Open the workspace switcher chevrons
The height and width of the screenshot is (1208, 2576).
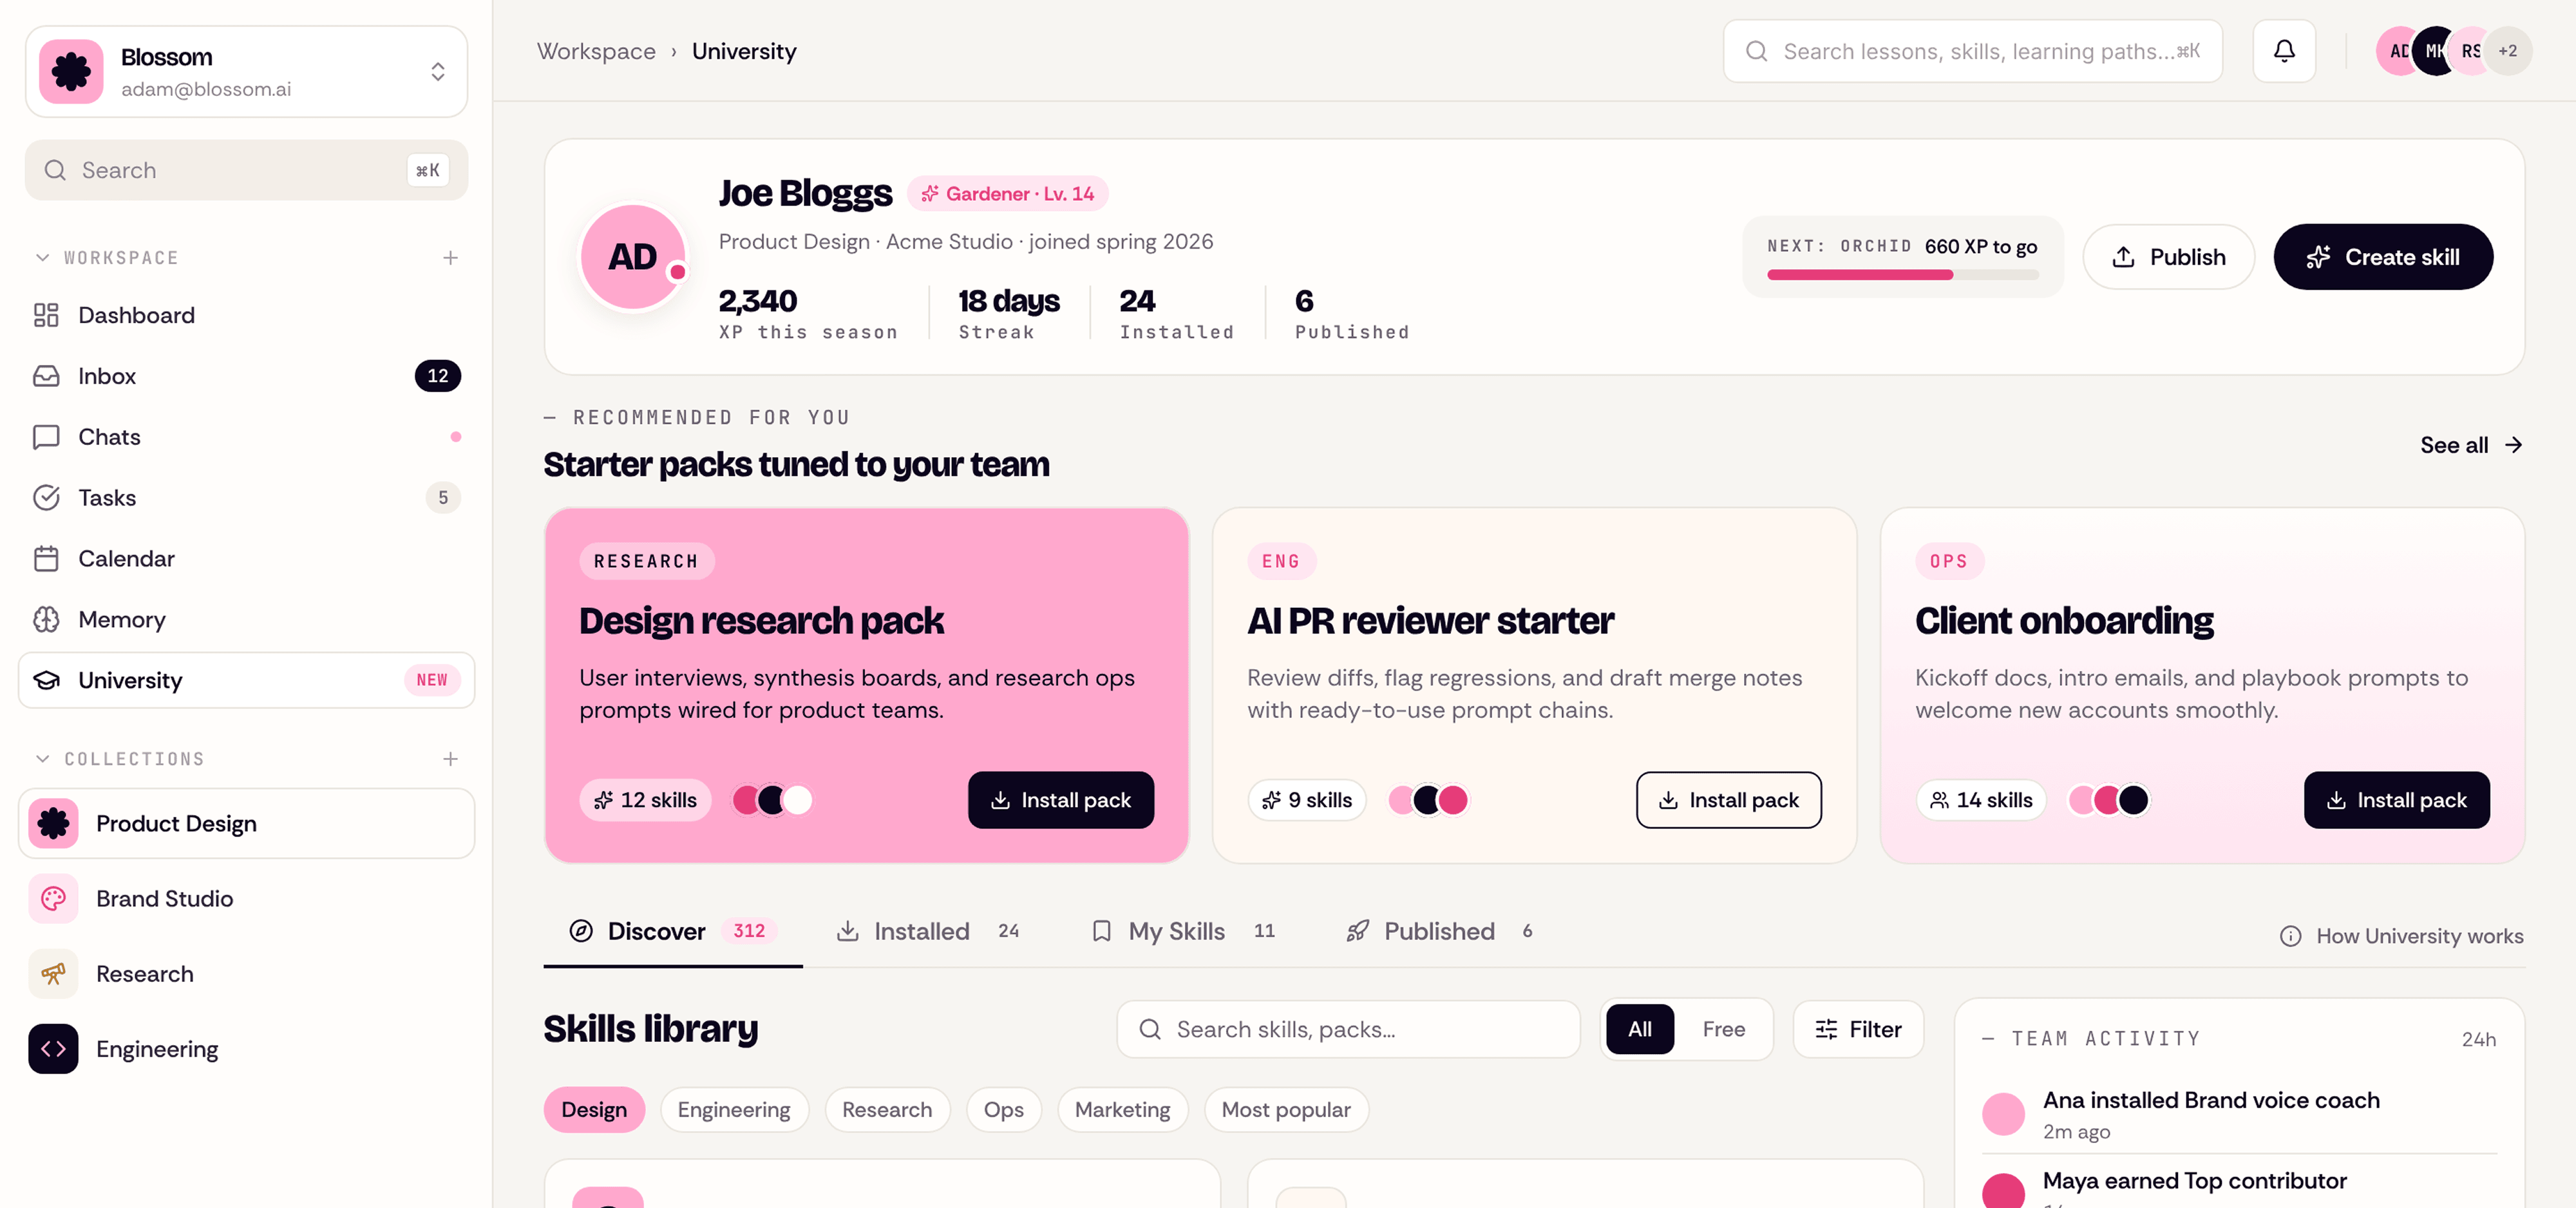point(438,72)
